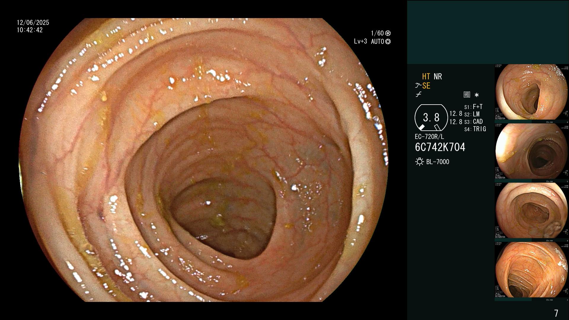569x320 pixels.
Task: Click the AUTO iris mode label
Action: click(378, 41)
